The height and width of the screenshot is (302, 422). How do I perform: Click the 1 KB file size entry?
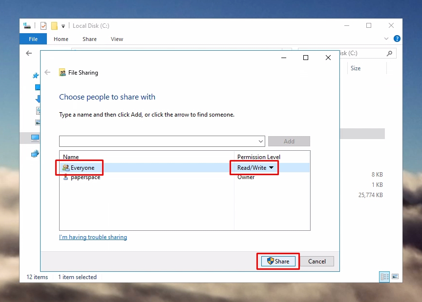click(377, 185)
